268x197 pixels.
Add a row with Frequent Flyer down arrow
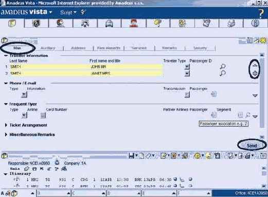(255, 116)
